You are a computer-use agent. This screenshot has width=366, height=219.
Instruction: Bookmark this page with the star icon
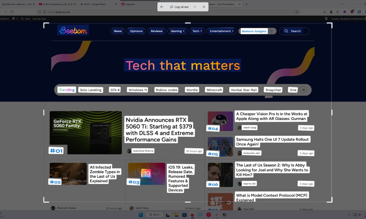point(297,12)
